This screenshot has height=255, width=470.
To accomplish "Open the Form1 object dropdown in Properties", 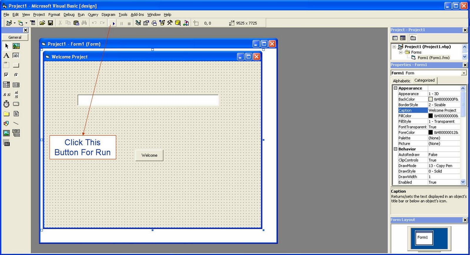I will (x=464, y=73).
